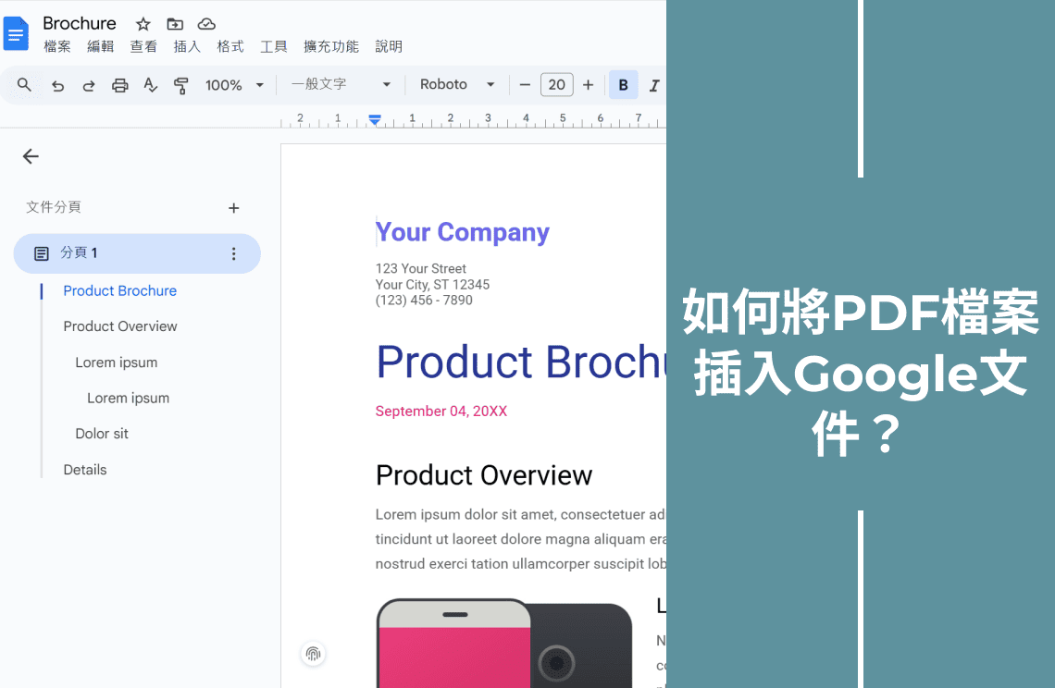The image size is (1055, 688).
Task: Jump to Product Overview outline heading
Action: pyautogui.click(x=120, y=326)
